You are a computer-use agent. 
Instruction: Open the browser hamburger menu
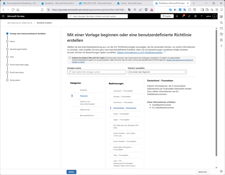pyautogui.click(x=221, y=10)
